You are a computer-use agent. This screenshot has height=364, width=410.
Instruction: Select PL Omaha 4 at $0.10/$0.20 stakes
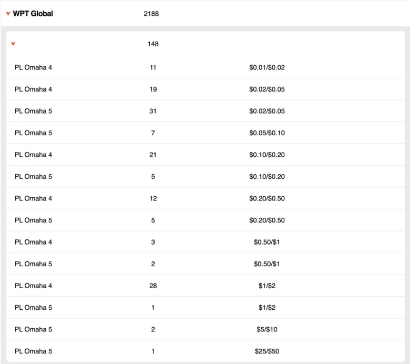(34, 155)
